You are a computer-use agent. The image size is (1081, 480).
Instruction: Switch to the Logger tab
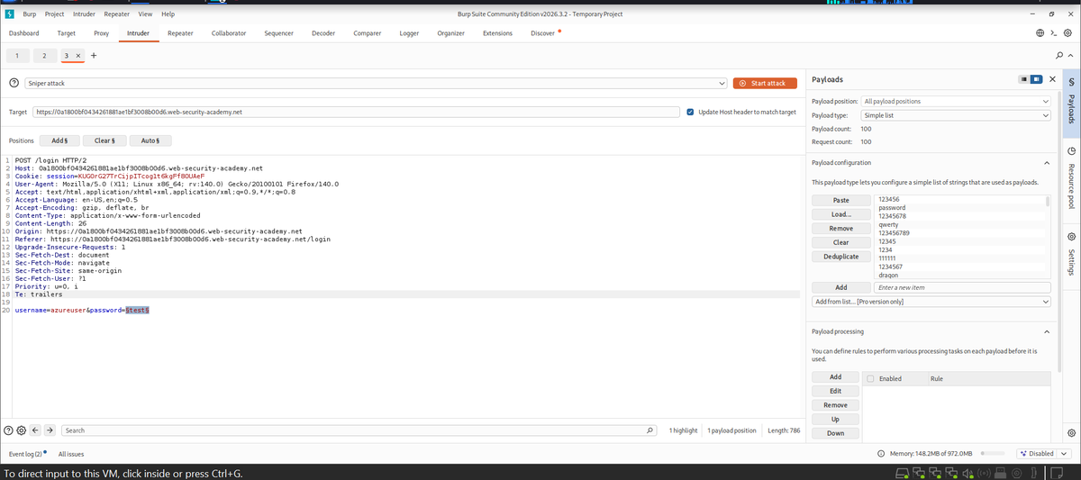pos(409,33)
